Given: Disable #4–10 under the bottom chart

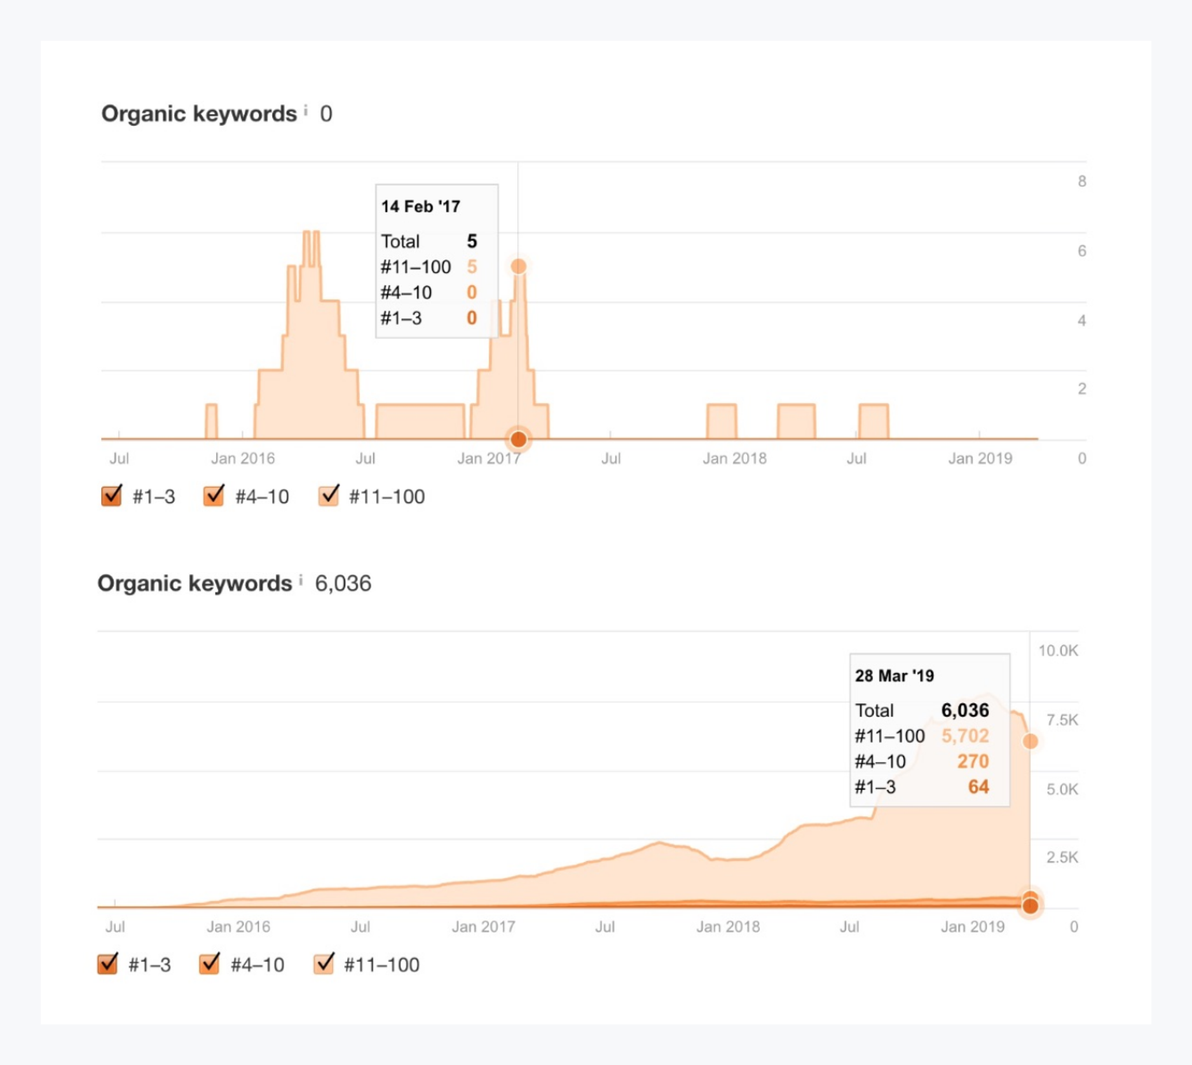Looking at the screenshot, I should (210, 964).
